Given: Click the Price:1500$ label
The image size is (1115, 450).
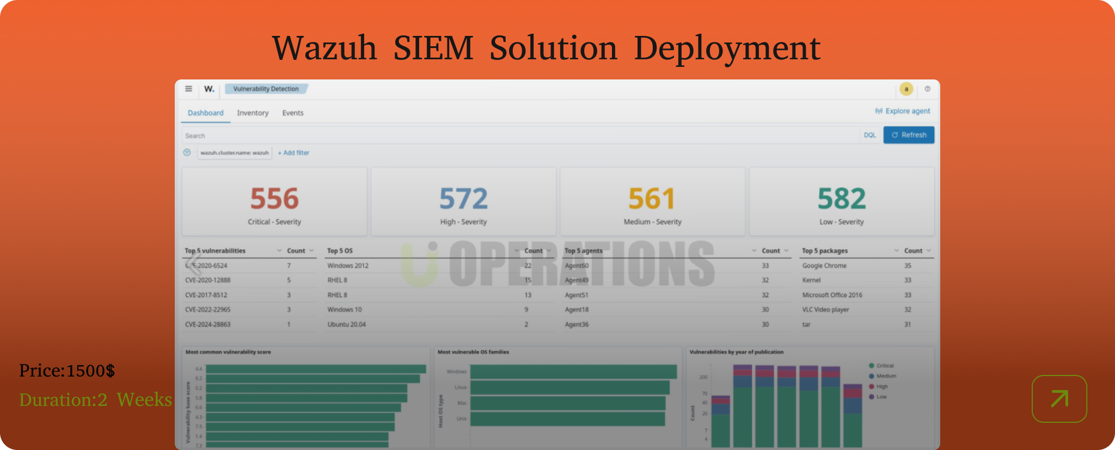Looking at the screenshot, I should [67, 371].
